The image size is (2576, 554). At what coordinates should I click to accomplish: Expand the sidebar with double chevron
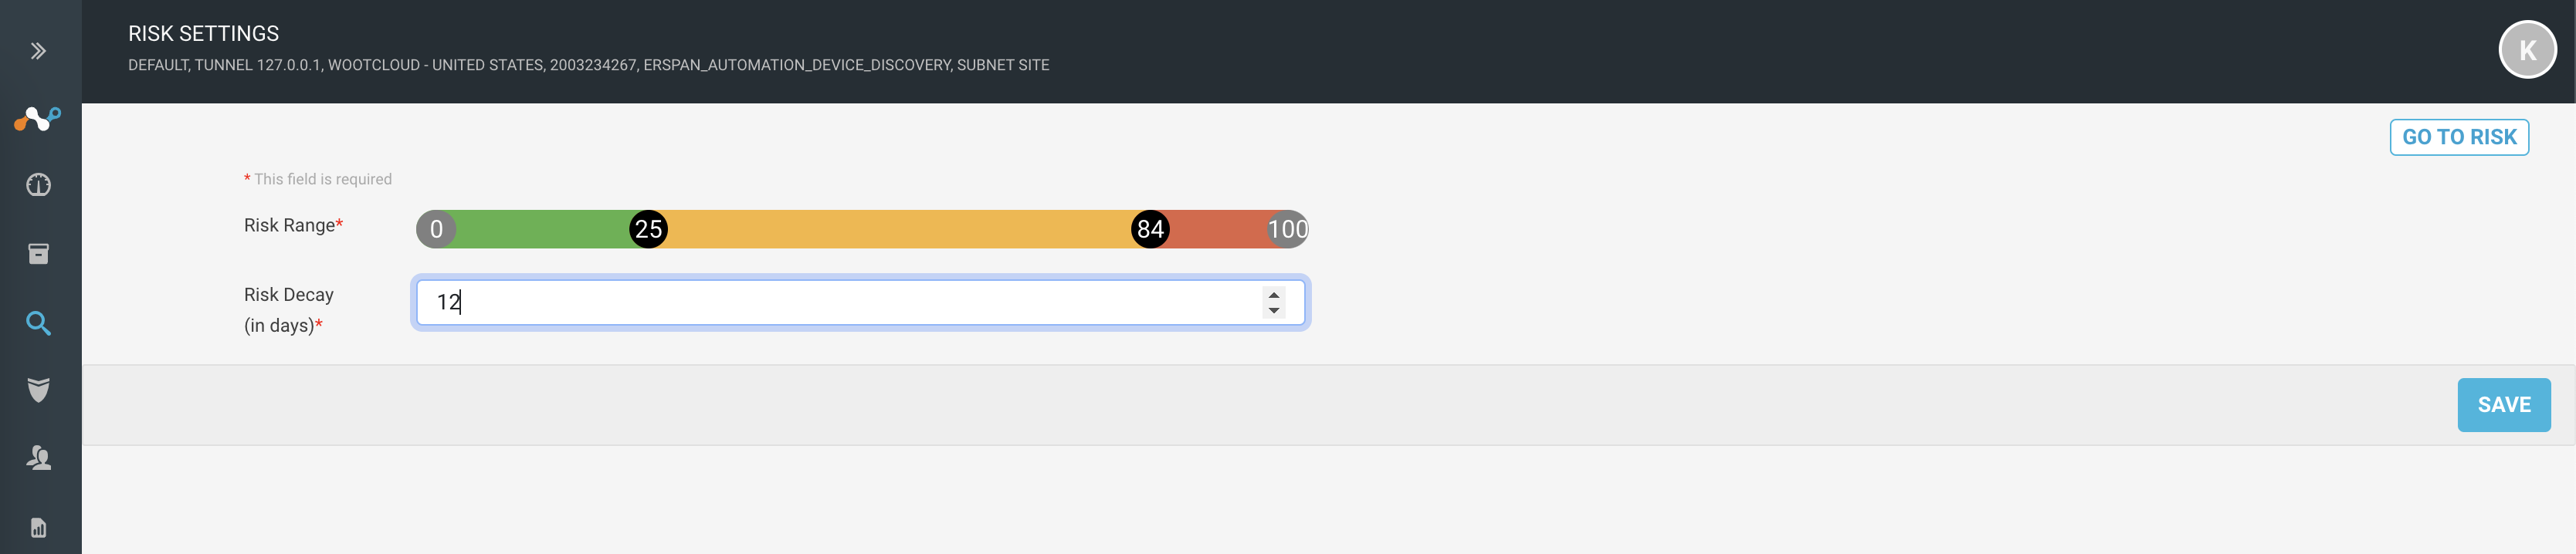38,51
